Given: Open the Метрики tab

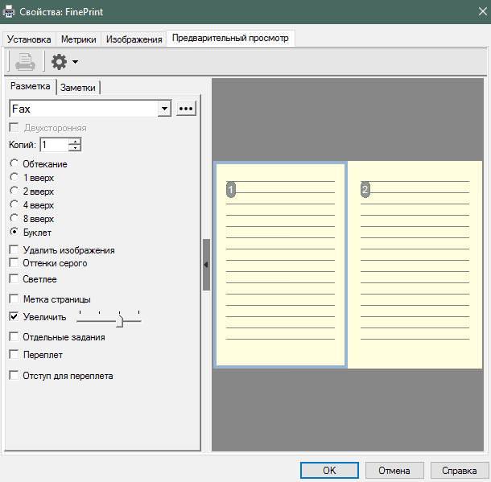Looking at the screenshot, I should [x=79, y=39].
